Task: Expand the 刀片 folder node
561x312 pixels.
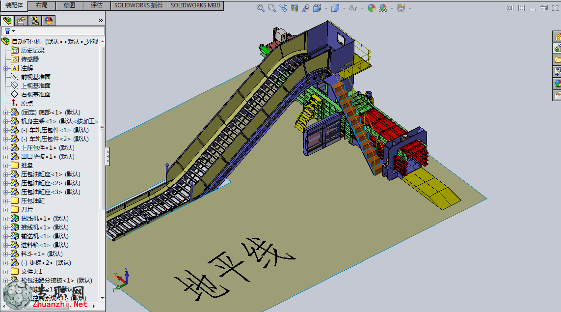Action: pos(5,210)
